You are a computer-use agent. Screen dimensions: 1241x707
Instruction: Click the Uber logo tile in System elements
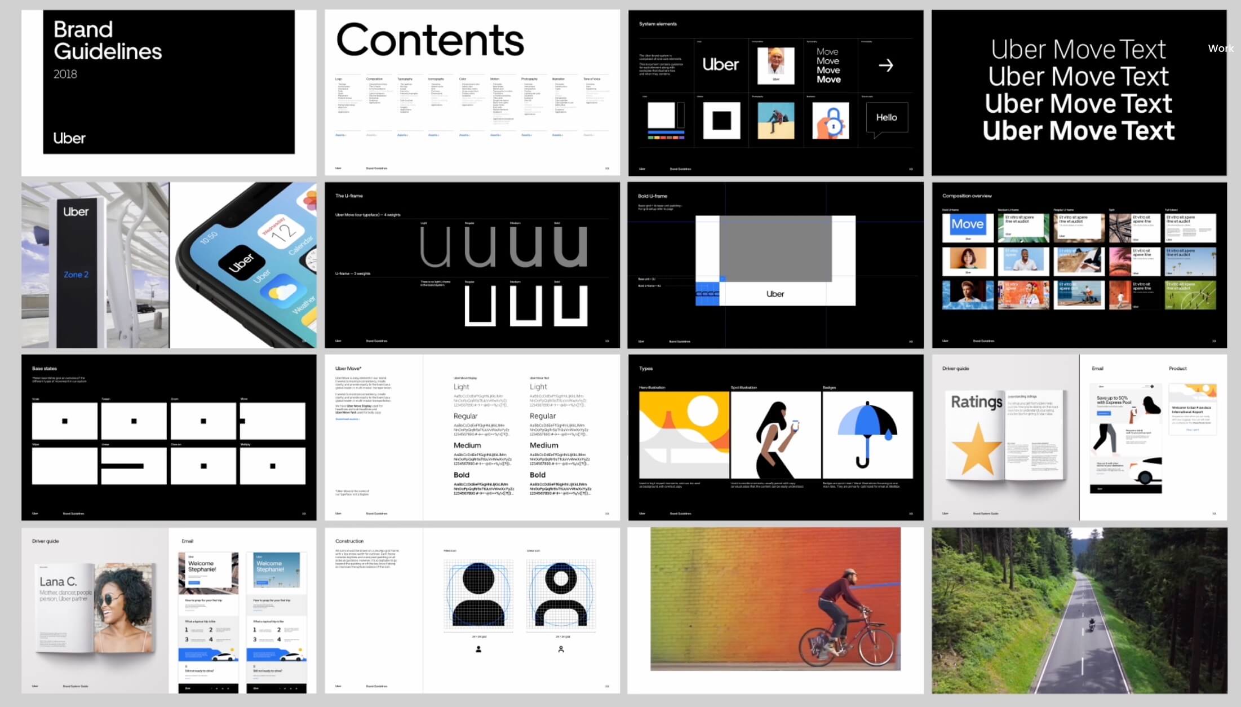coord(721,65)
